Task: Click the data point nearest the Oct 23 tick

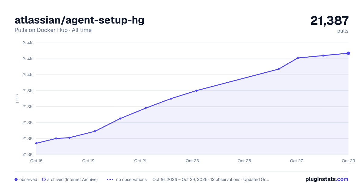Action: (x=196, y=90)
